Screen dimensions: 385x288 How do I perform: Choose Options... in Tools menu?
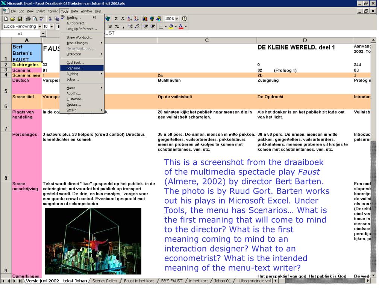click(82, 105)
